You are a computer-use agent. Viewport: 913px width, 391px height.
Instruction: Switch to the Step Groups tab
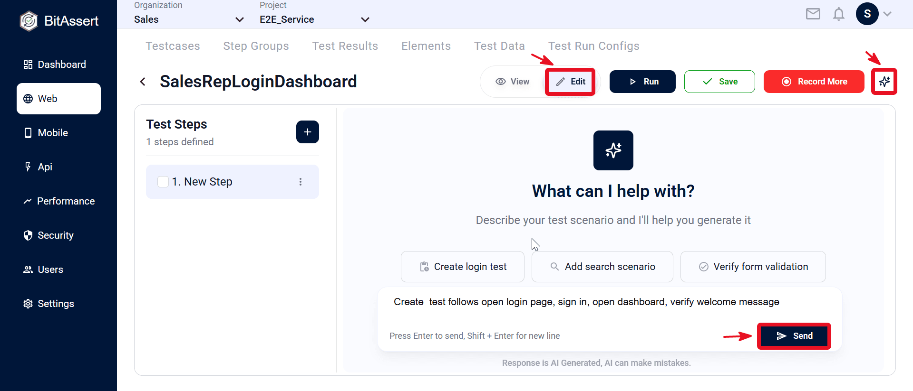click(256, 46)
